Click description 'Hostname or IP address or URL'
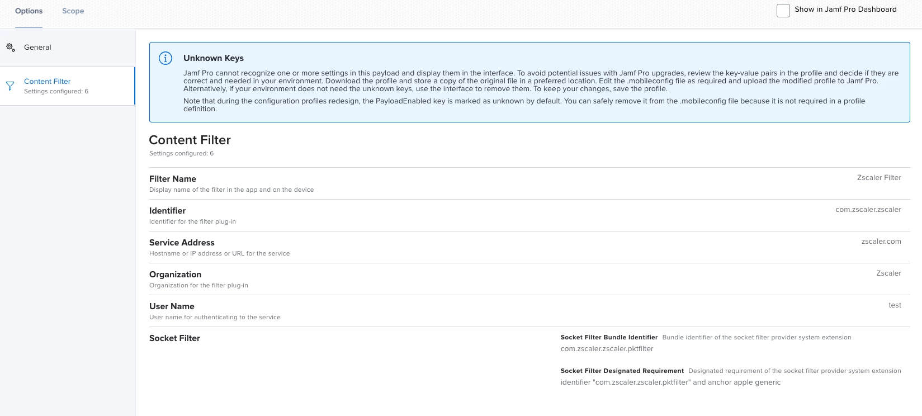Screen dimensions: 922x416 [x=220, y=254]
